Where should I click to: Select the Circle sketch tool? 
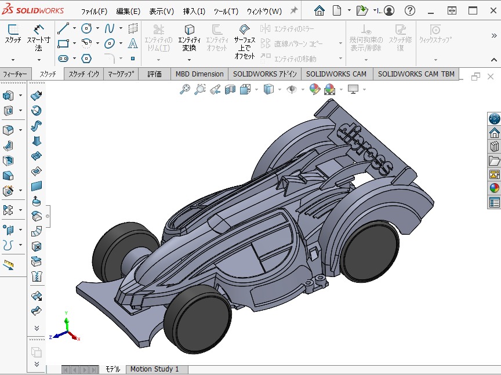[86, 28]
